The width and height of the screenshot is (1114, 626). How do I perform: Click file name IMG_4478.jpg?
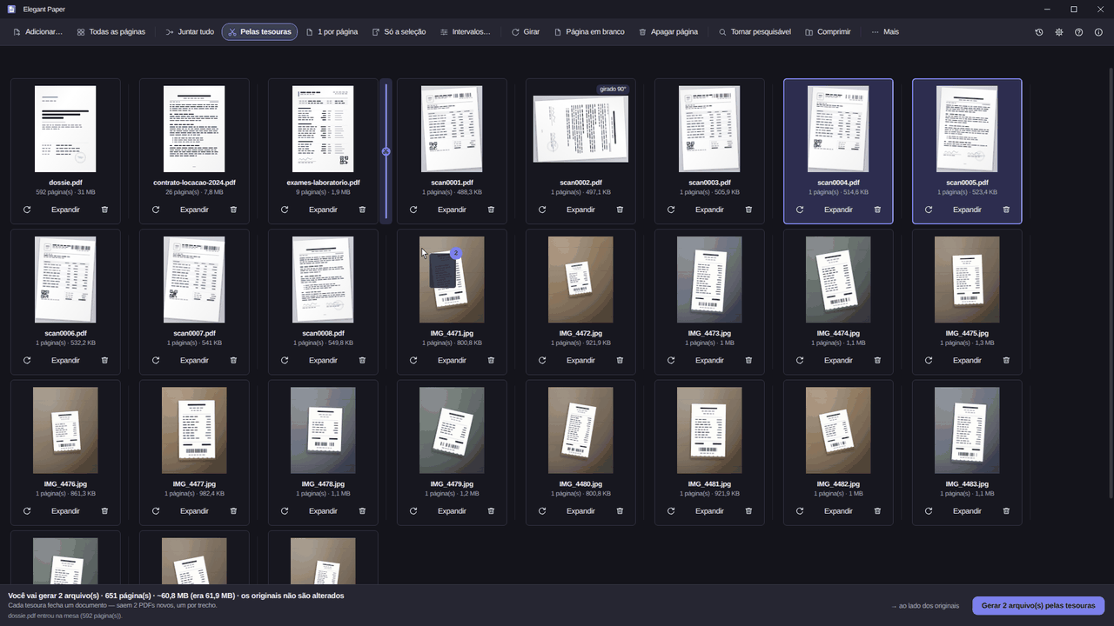[x=323, y=484]
